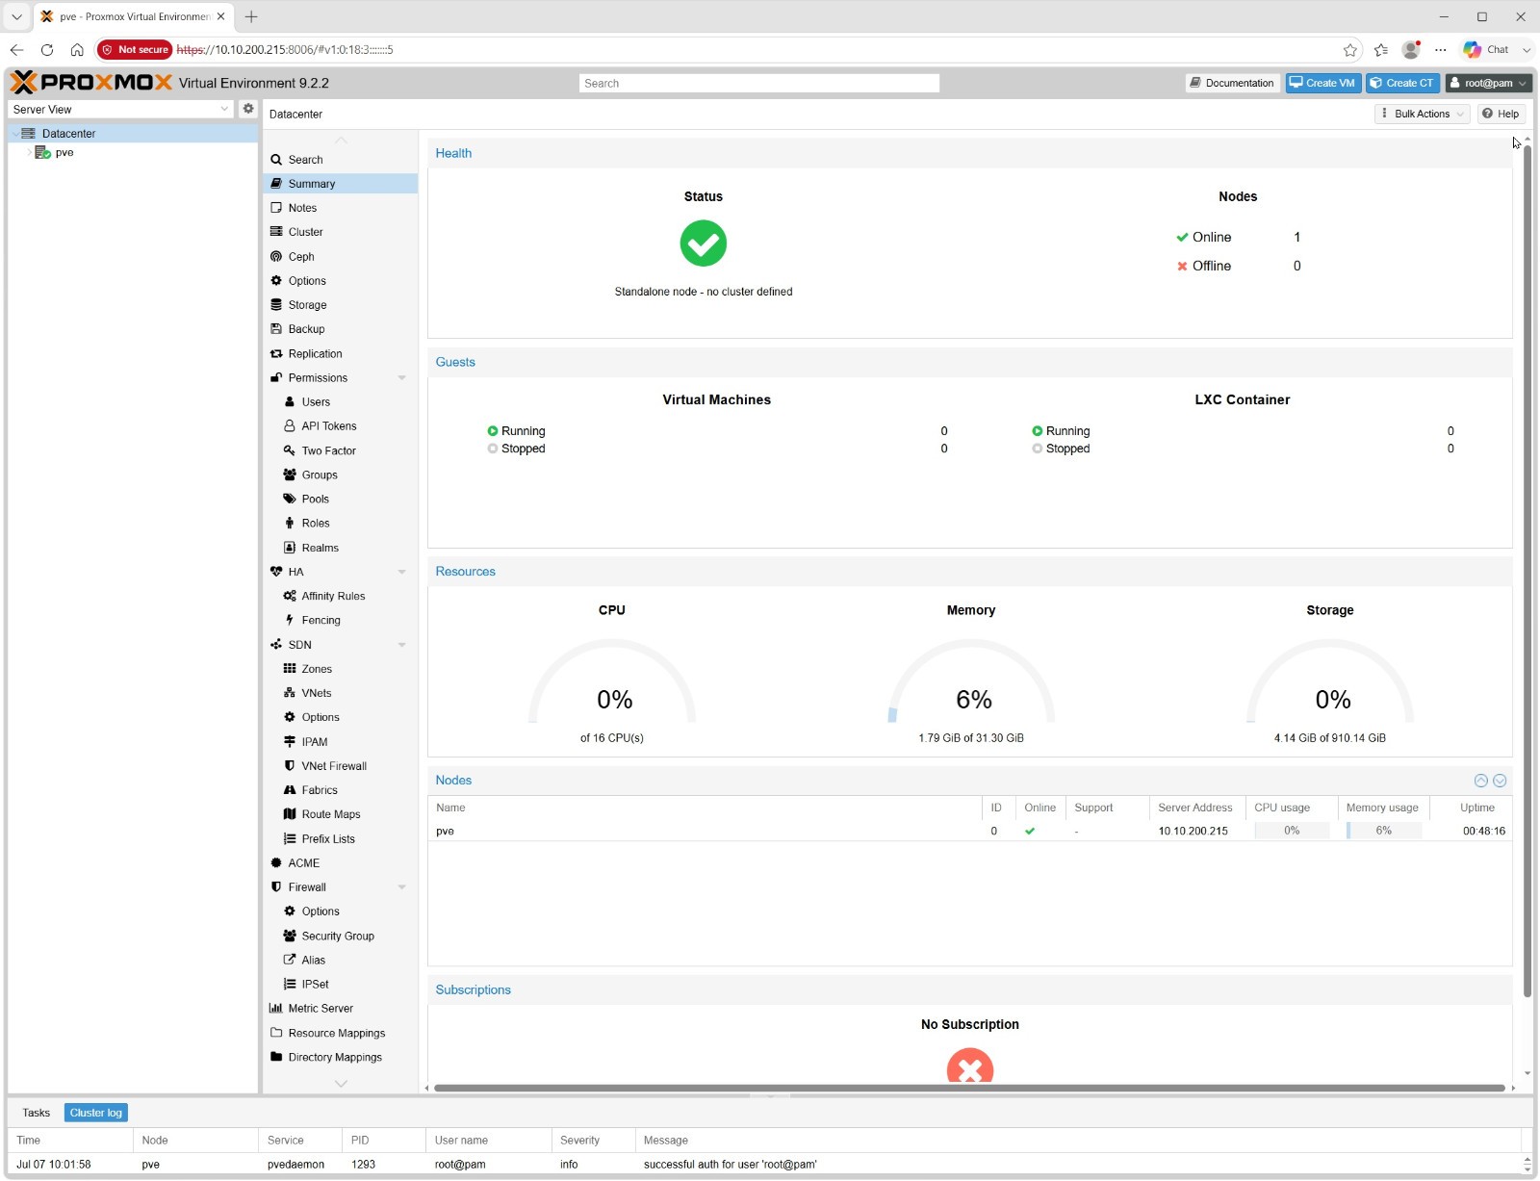The width and height of the screenshot is (1540, 1181).
Task: Collapse the Nodes panel with up chevron
Action: pos(1481,781)
